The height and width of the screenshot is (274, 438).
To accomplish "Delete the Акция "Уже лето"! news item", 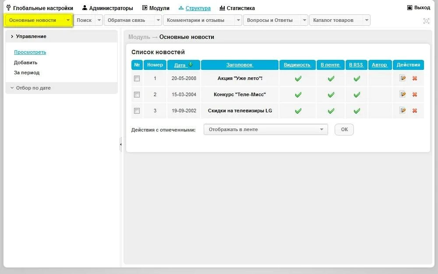I will pyautogui.click(x=415, y=78).
